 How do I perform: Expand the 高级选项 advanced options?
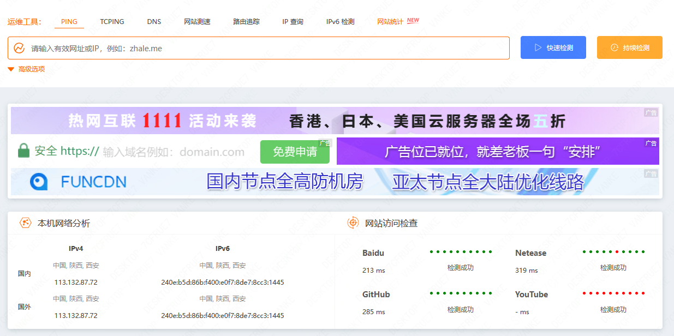(26, 69)
